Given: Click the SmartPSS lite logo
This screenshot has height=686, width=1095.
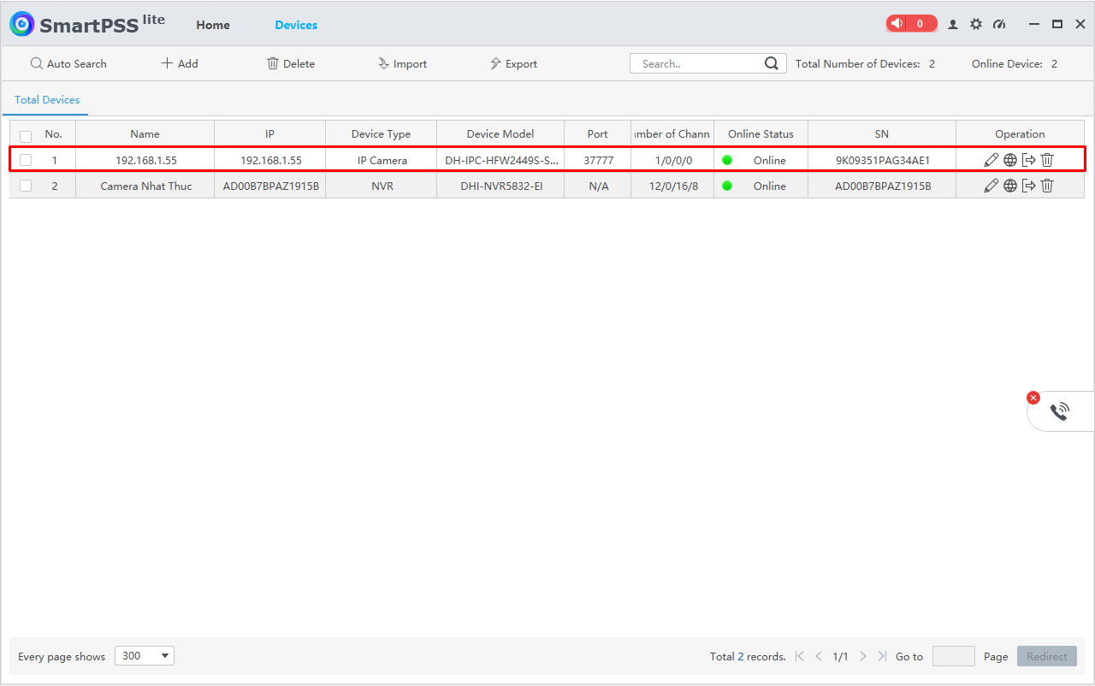Looking at the screenshot, I should (x=87, y=24).
